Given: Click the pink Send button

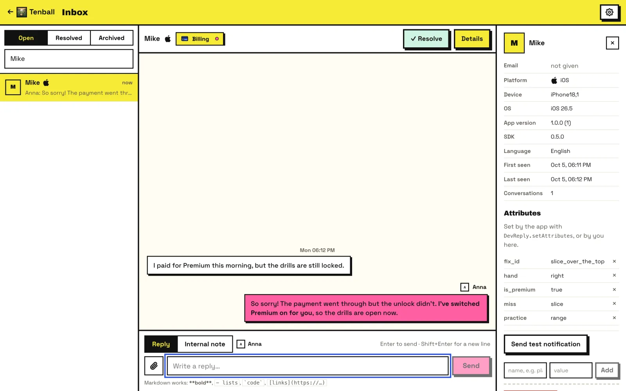Looking at the screenshot, I should (471, 366).
